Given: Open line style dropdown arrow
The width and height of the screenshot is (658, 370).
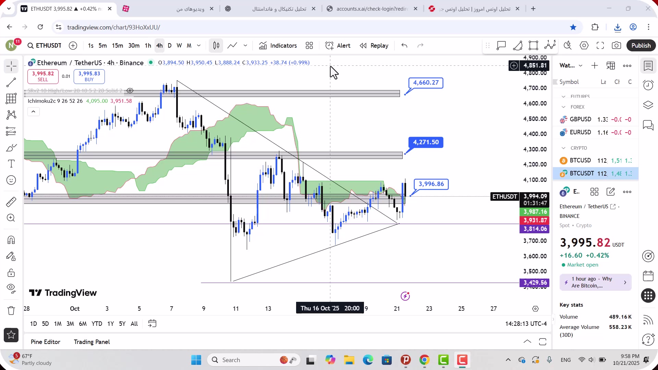Looking at the screenshot, I should pos(245,46).
